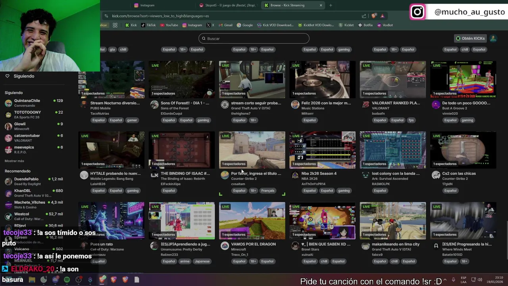Open the Brave Shields lion icon
Screen dimensions: 508x286
[374, 16]
